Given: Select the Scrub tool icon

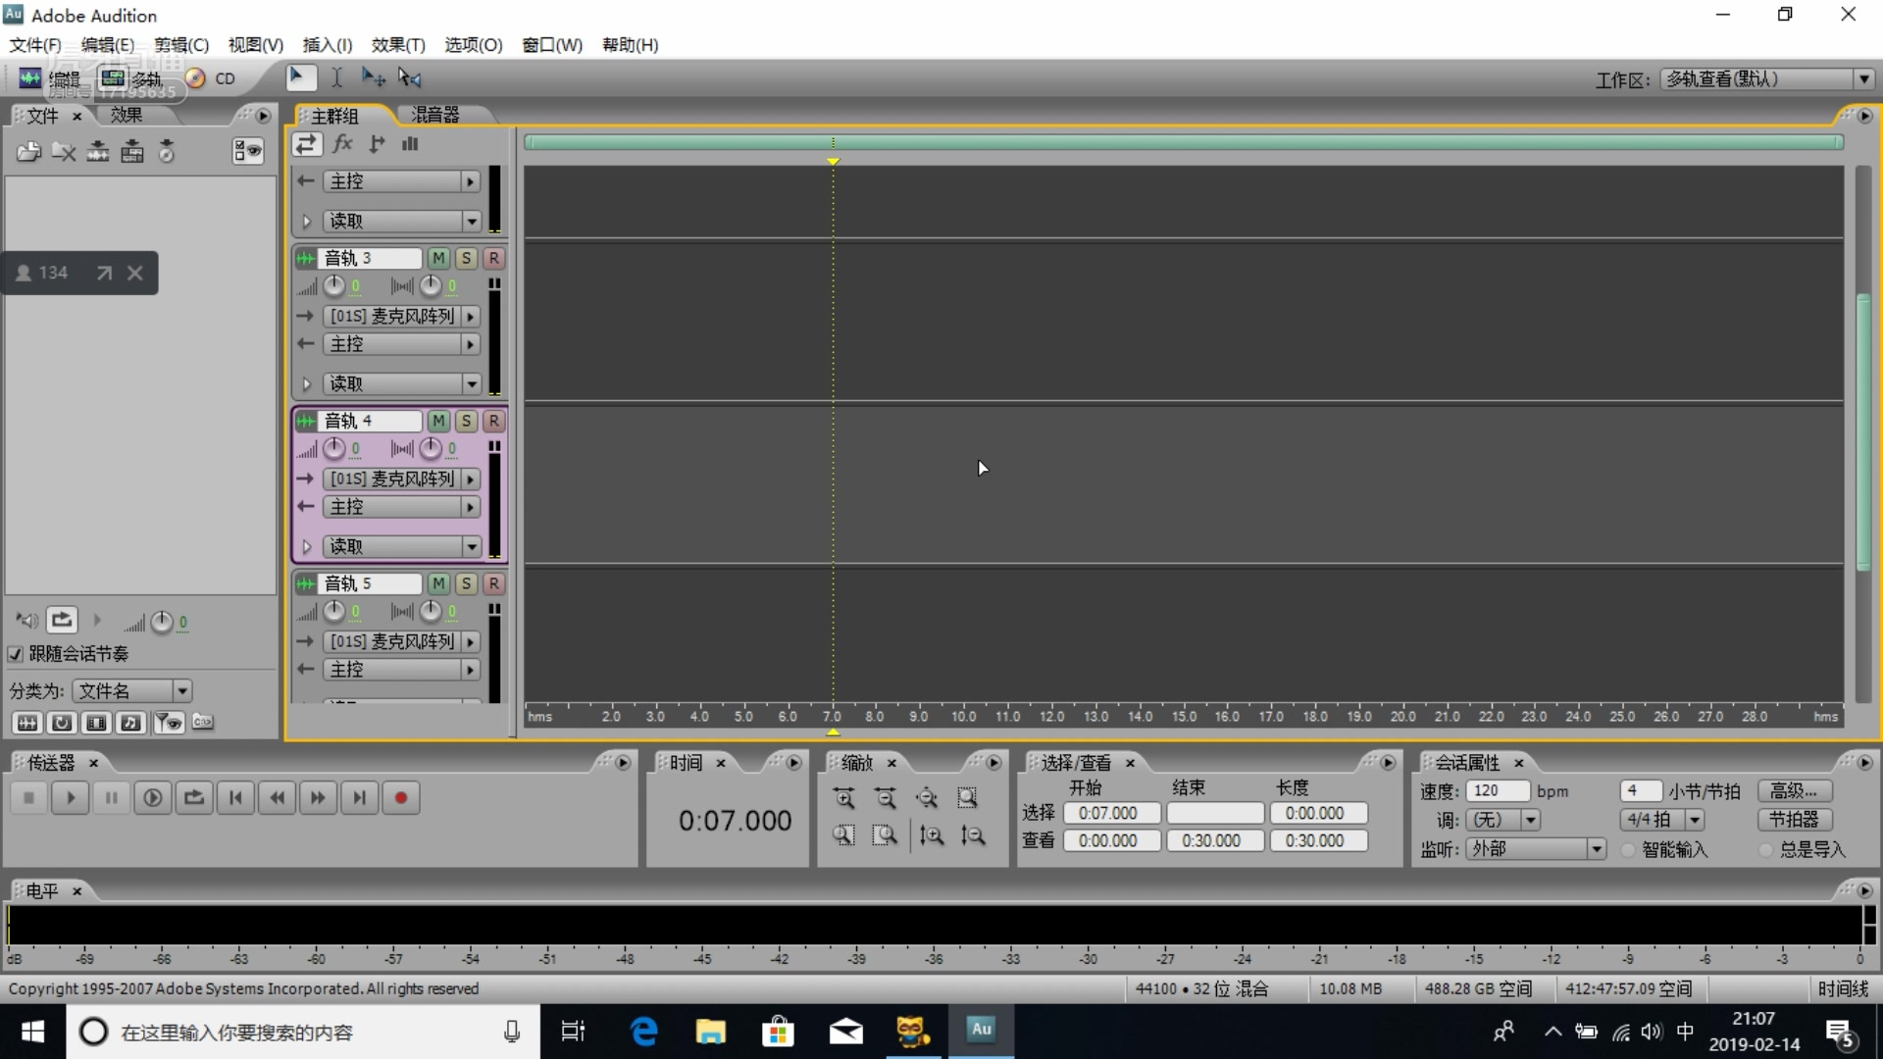Looking at the screenshot, I should tap(410, 77).
